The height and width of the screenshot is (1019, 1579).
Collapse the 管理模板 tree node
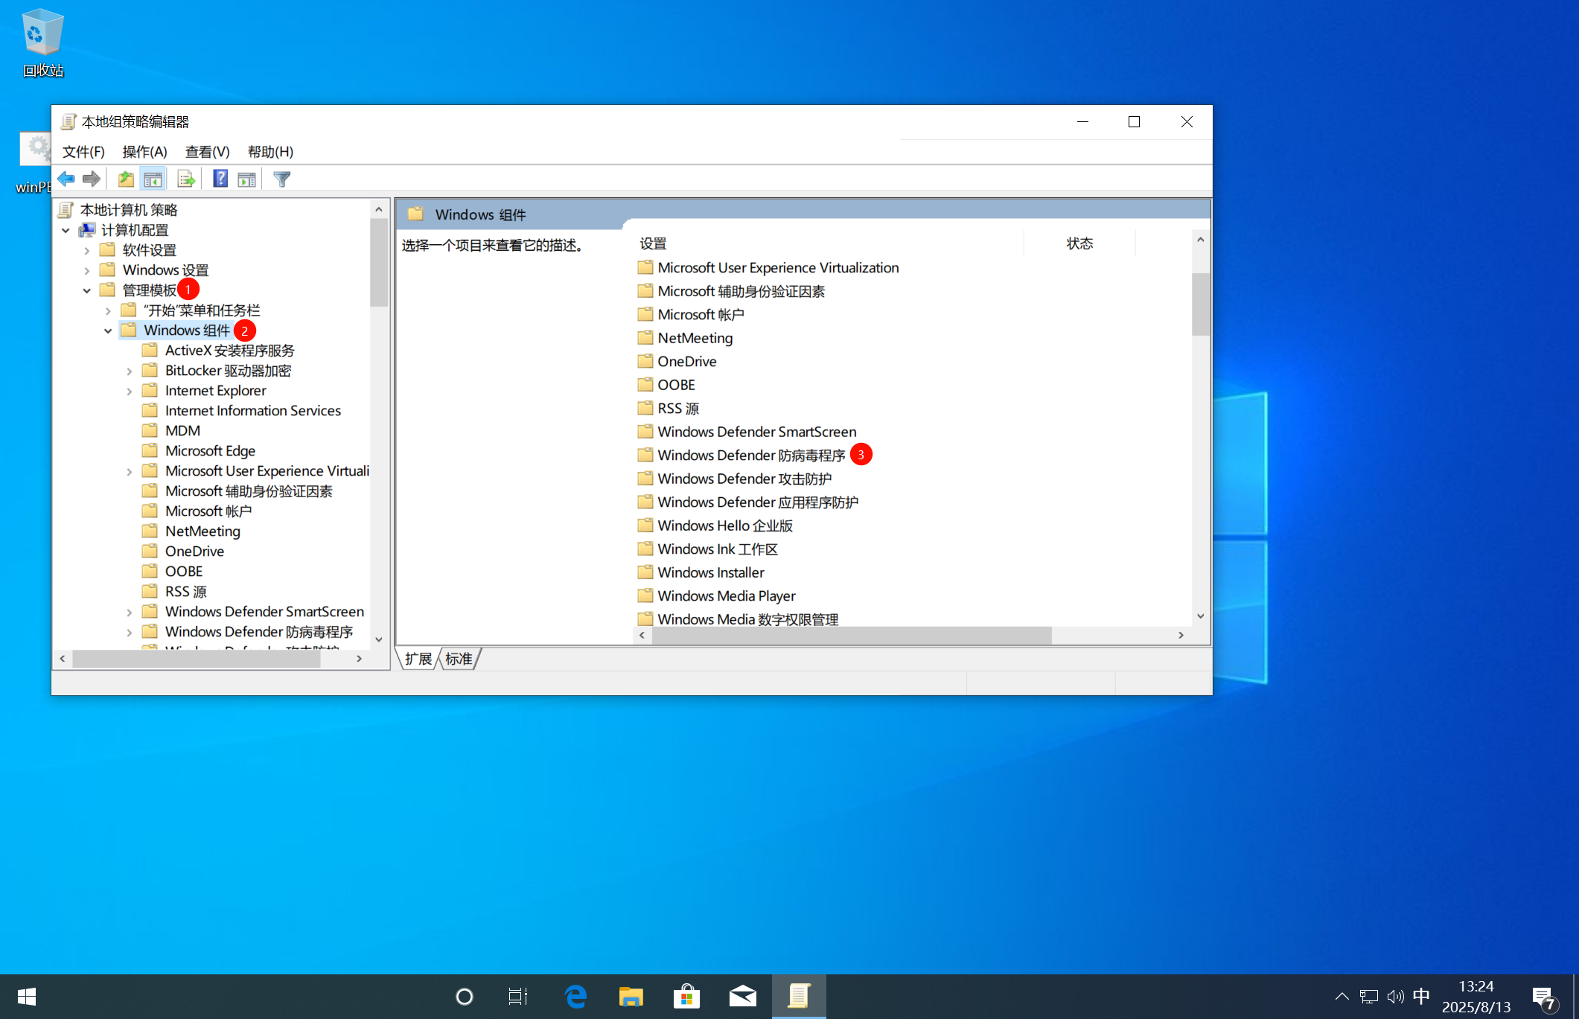(x=87, y=290)
